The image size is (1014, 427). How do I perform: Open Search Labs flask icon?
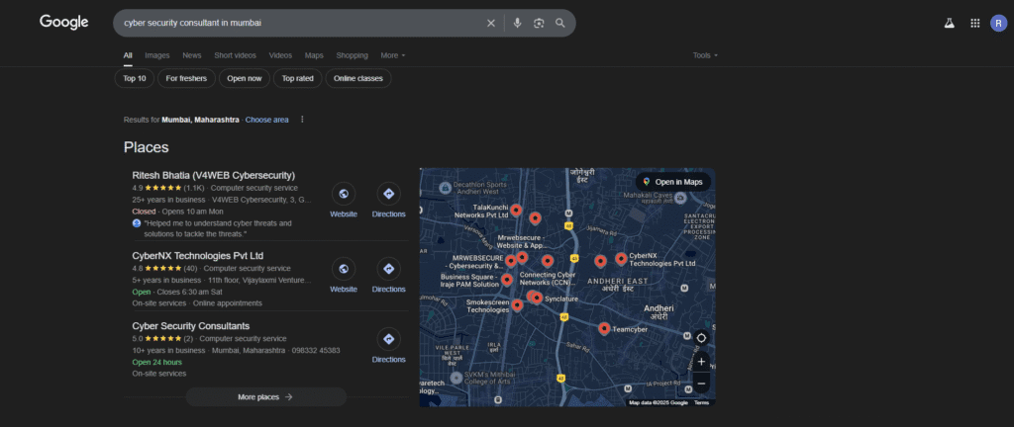pos(949,23)
